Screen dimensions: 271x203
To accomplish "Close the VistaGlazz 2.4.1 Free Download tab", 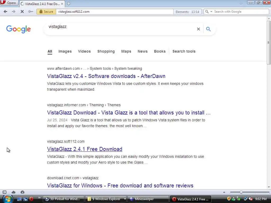I will [x=62, y=4].
